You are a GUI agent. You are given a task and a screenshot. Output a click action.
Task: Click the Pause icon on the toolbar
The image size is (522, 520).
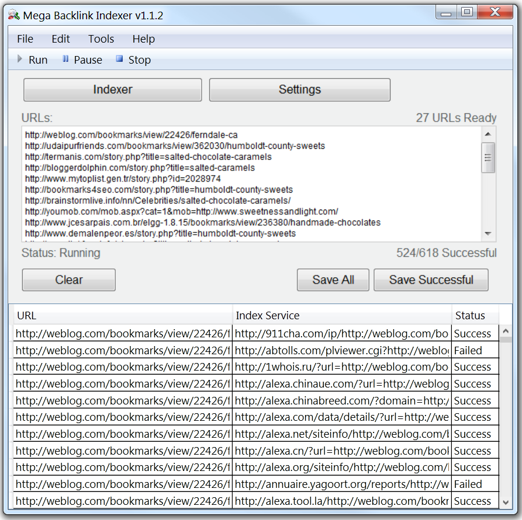click(x=64, y=59)
